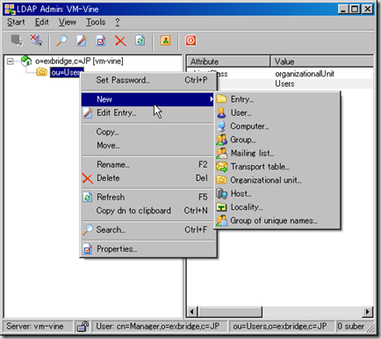381x339 pixels.
Task: Choose Delete in context menu
Action: tap(148, 178)
